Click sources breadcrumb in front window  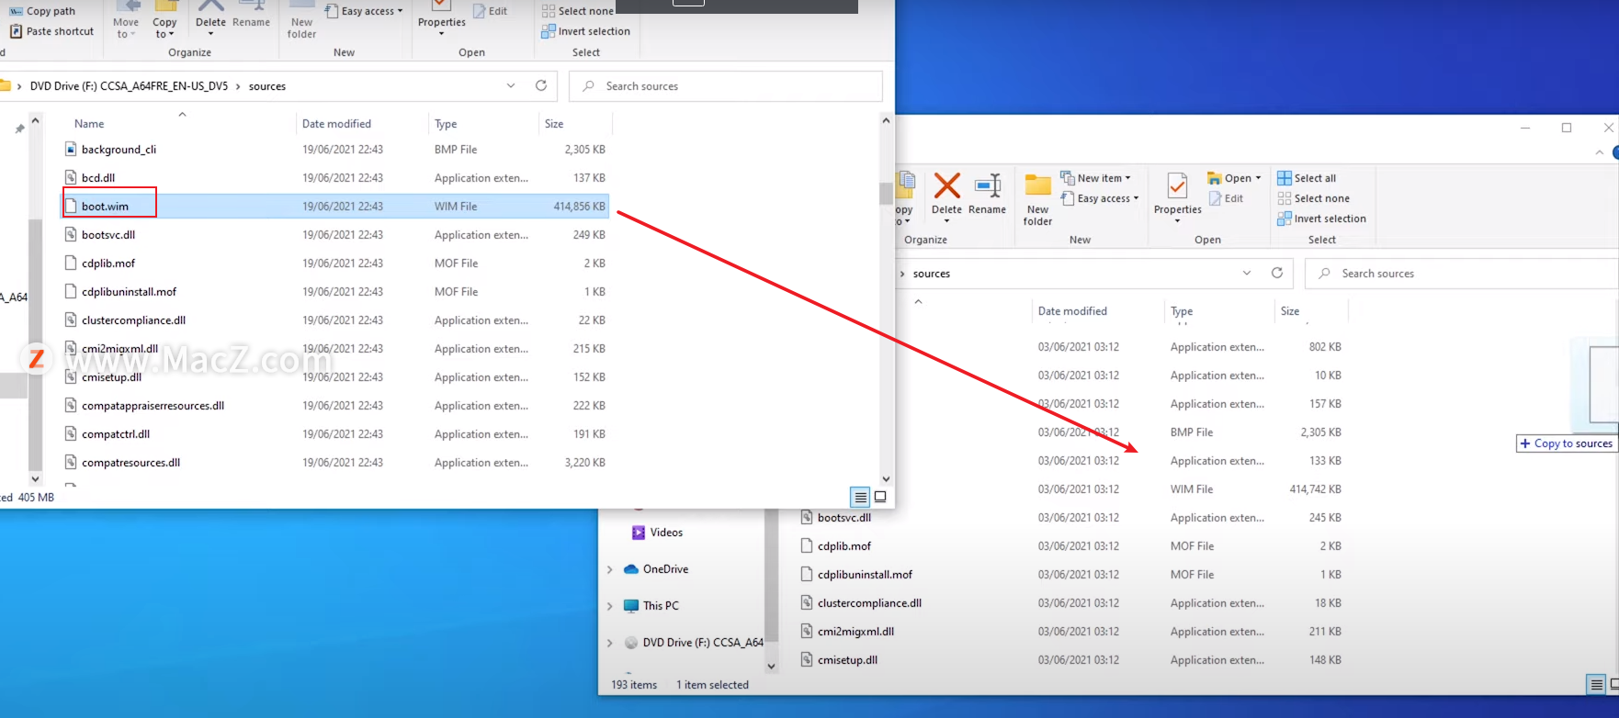click(x=266, y=86)
